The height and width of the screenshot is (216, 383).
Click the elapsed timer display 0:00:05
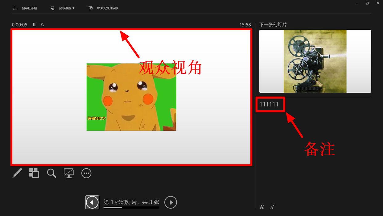tap(19, 24)
